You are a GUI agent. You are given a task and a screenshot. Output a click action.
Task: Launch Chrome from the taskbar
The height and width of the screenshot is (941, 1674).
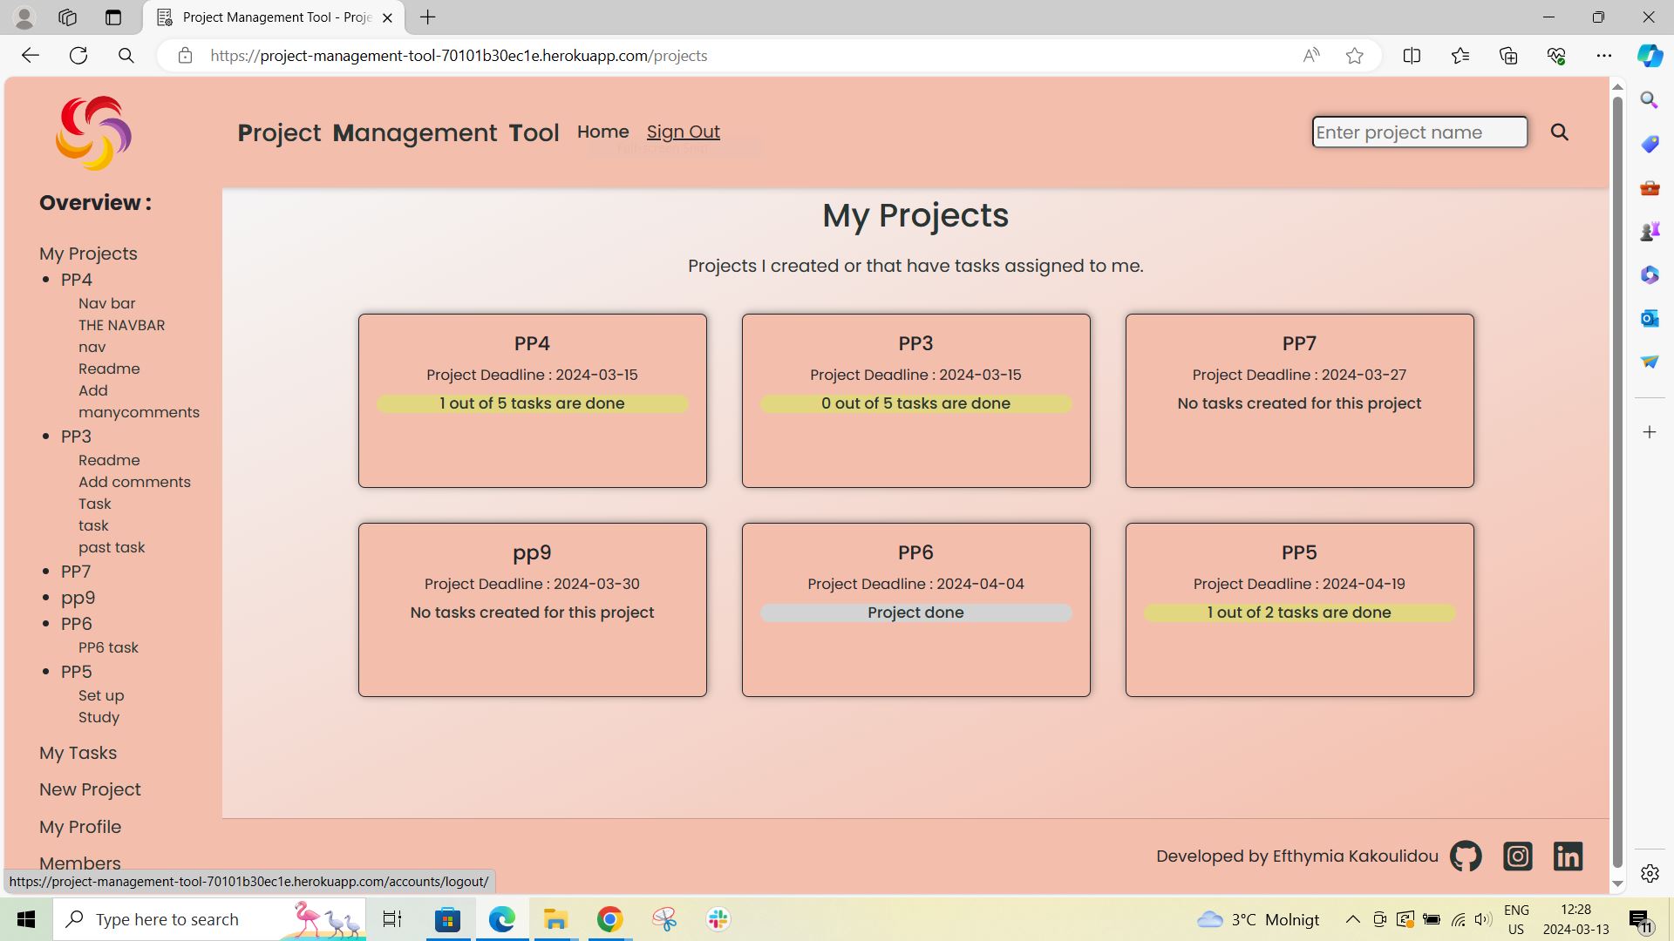[609, 919]
